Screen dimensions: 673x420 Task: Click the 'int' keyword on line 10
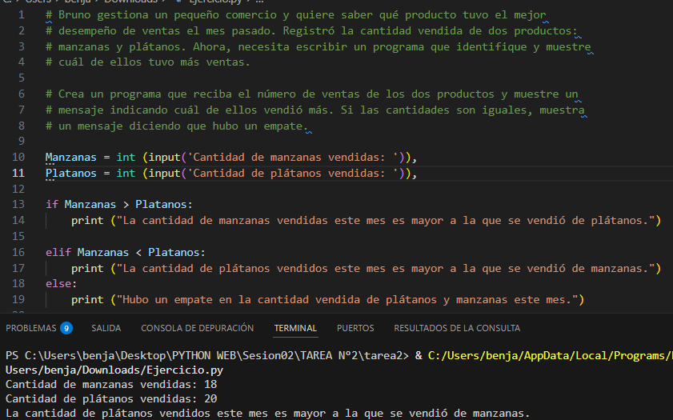[x=126, y=158]
